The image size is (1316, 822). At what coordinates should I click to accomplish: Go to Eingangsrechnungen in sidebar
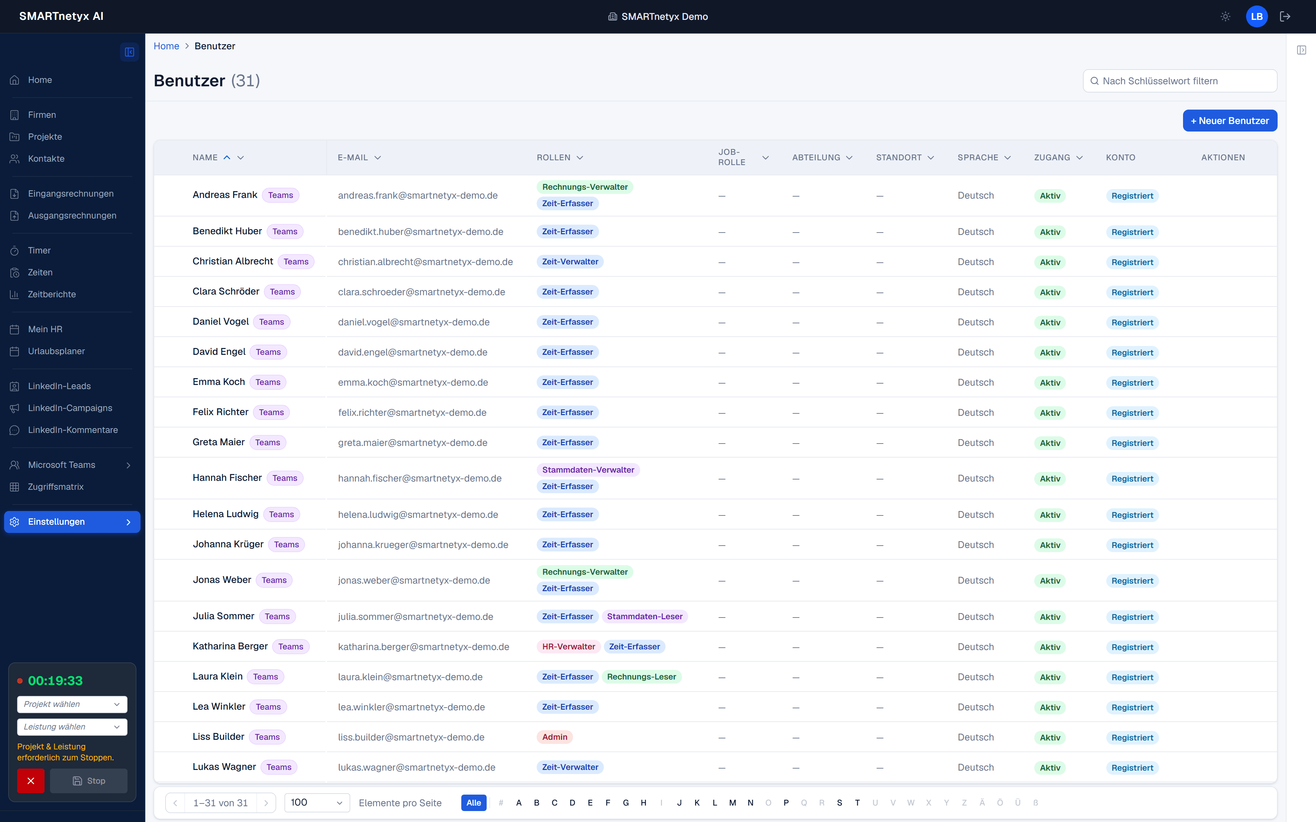point(72,194)
